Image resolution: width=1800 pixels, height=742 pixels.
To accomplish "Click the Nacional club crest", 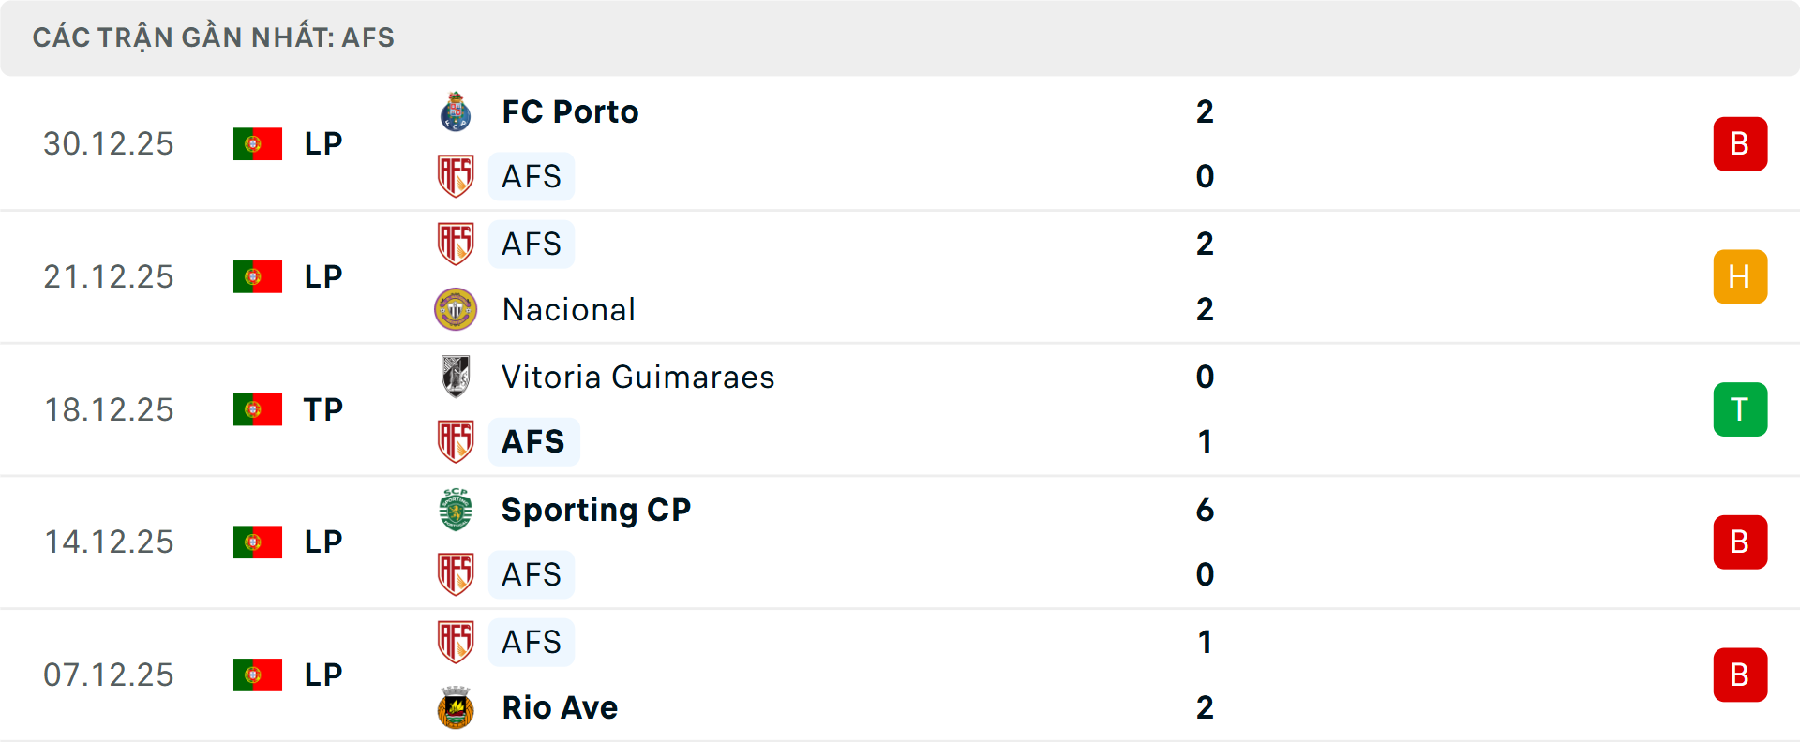I will (456, 309).
